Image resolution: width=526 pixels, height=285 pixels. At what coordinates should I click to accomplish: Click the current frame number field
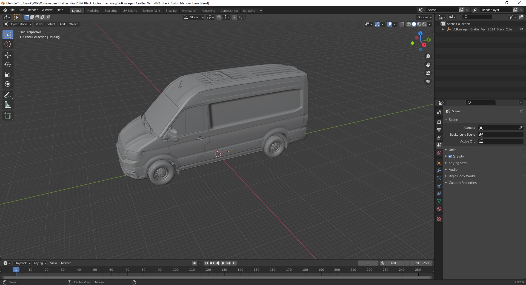point(368,263)
